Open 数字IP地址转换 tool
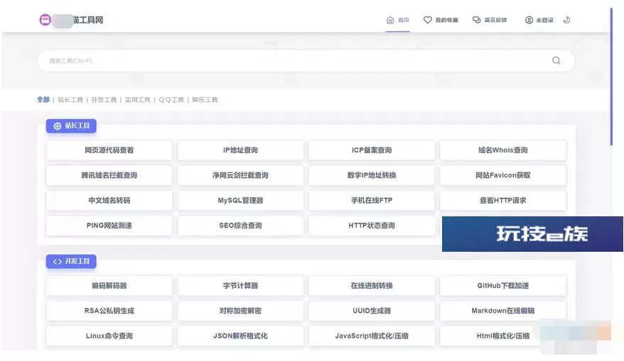The width and height of the screenshot is (624, 361). coord(372,175)
